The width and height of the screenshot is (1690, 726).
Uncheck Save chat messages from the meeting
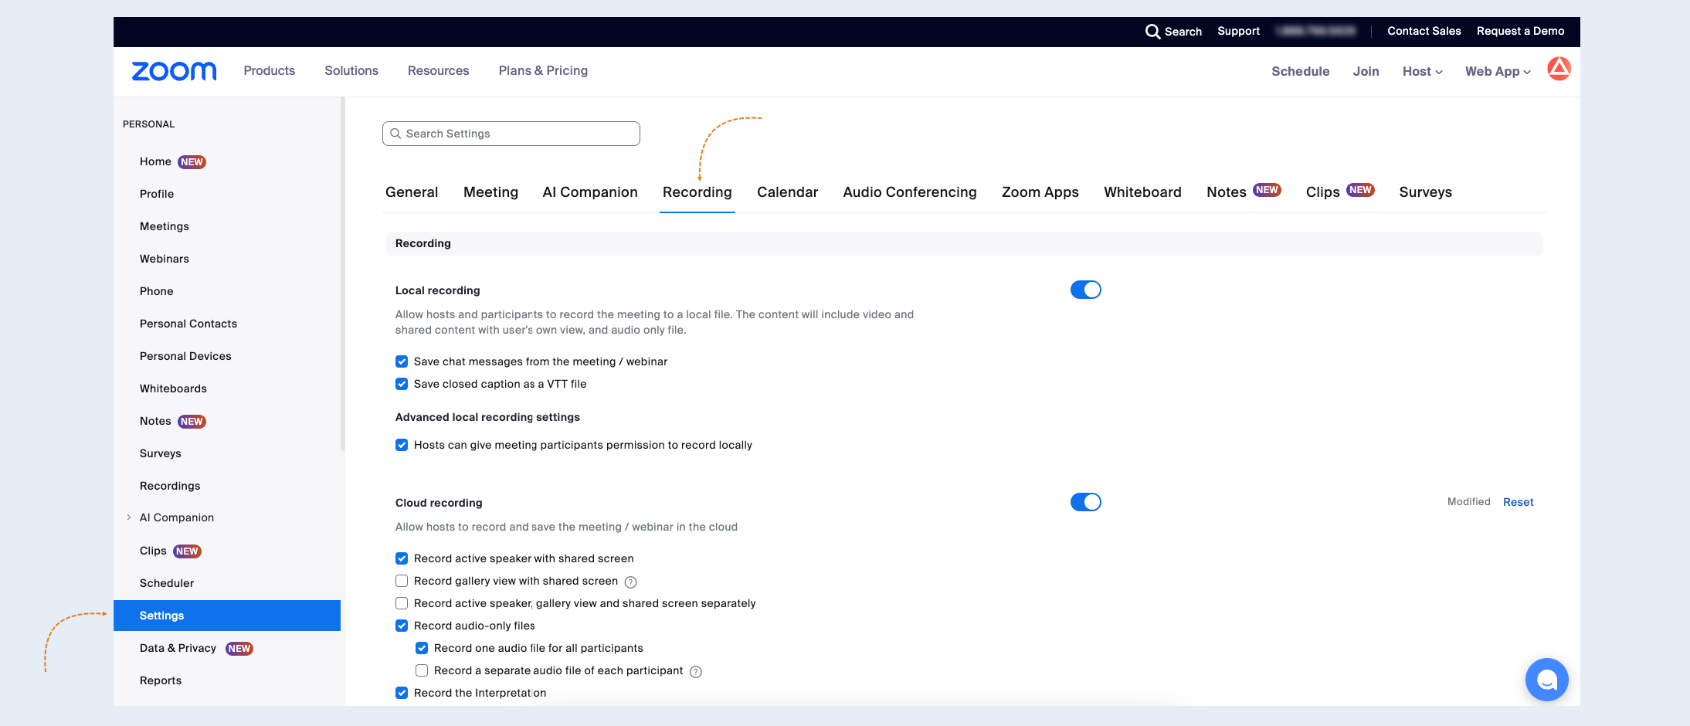pyautogui.click(x=402, y=361)
